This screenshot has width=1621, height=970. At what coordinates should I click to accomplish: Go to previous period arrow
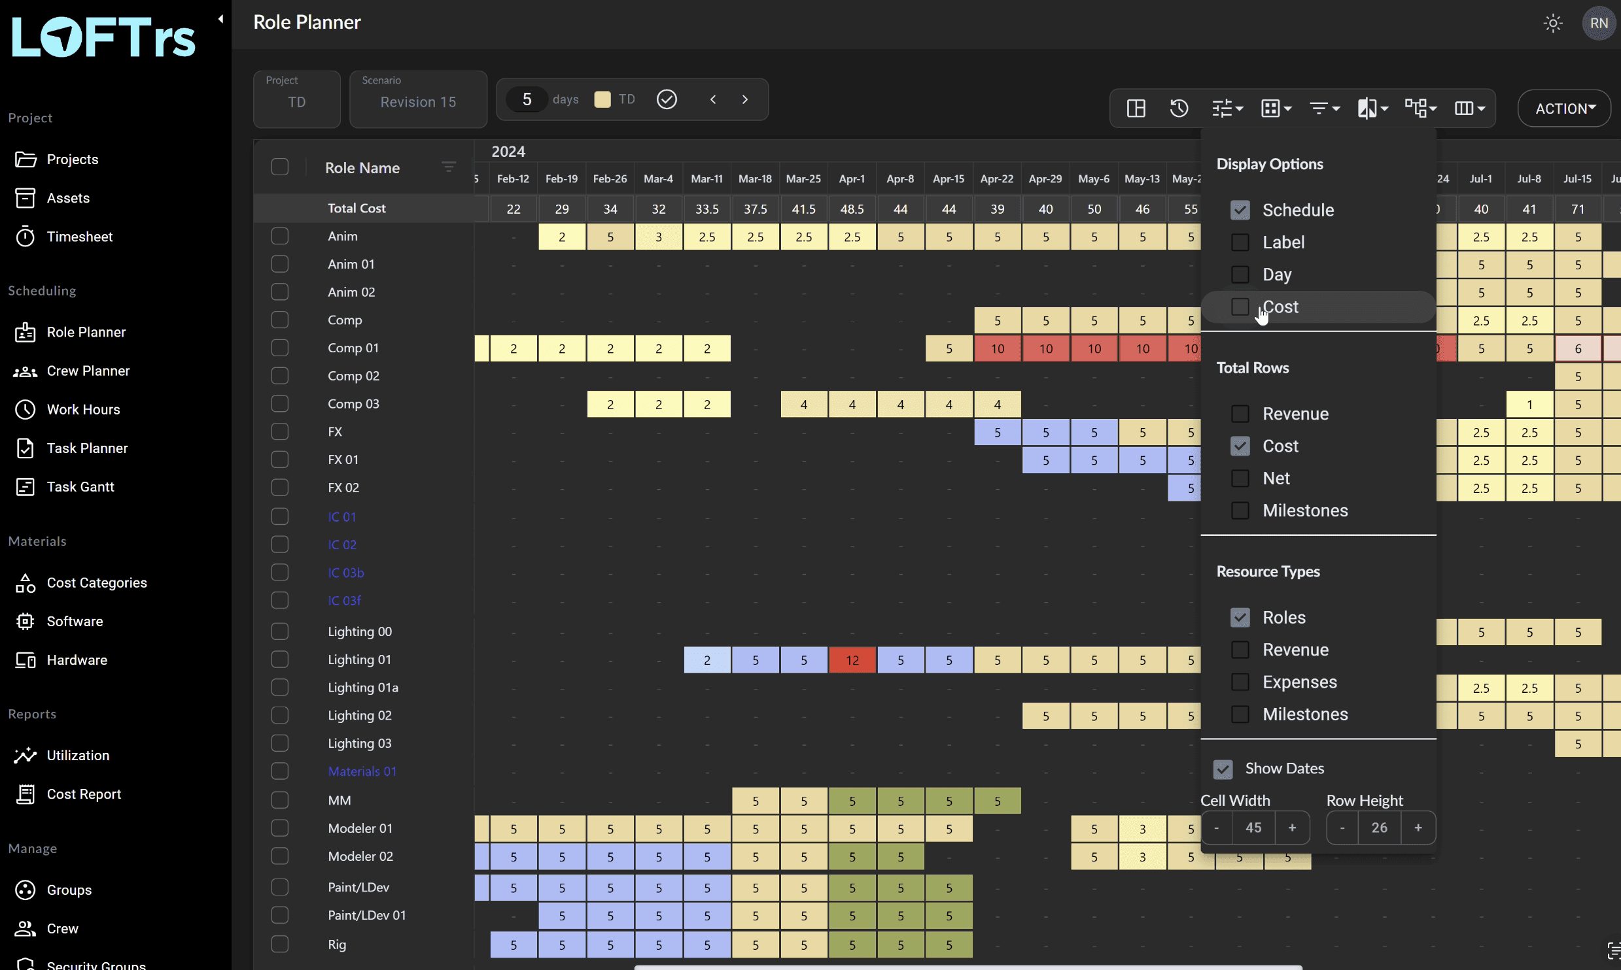713,99
